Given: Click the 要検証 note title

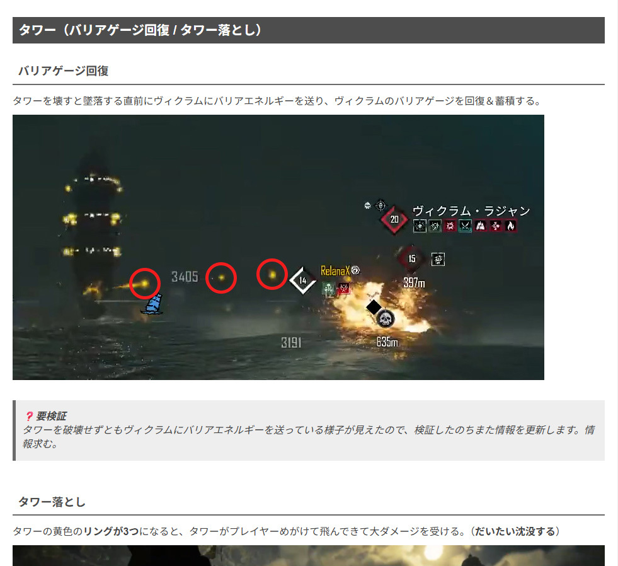Looking at the screenshot, I should coord(51,416).
